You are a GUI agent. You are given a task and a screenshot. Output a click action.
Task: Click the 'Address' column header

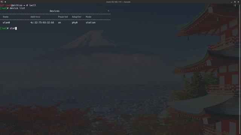pyautogui.click(x=35, y=17)
